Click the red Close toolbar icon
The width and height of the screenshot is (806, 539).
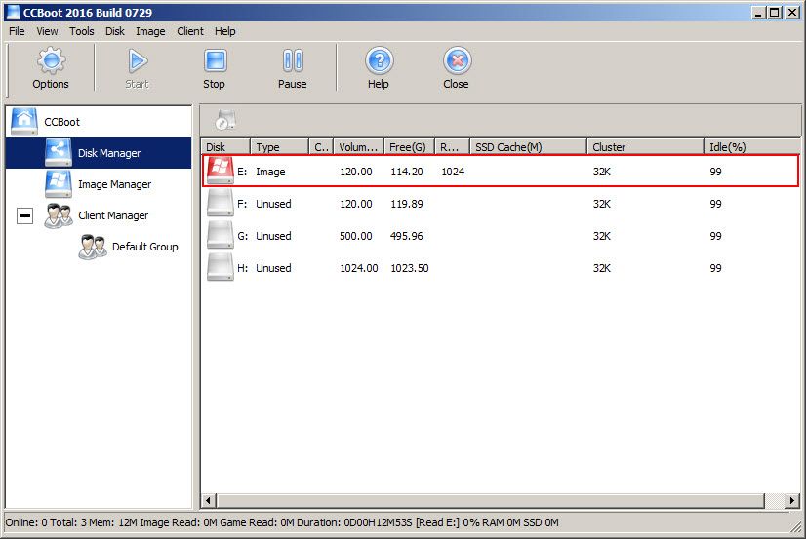pyautogui.click(x=457, y=60)
